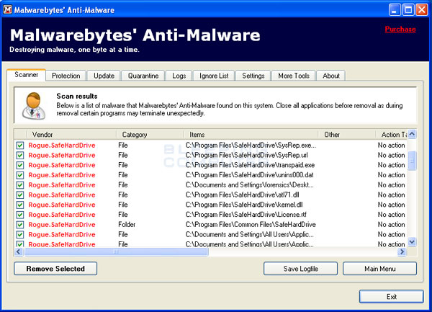Click the Save Logfile button

tap(300, 269)
